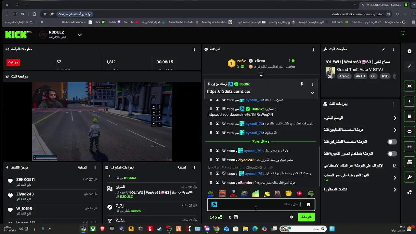Image resolution: width=416 pixels, height=234 pixels.
Task: Open the discord.com invite link
Action: tap(240, 114)
